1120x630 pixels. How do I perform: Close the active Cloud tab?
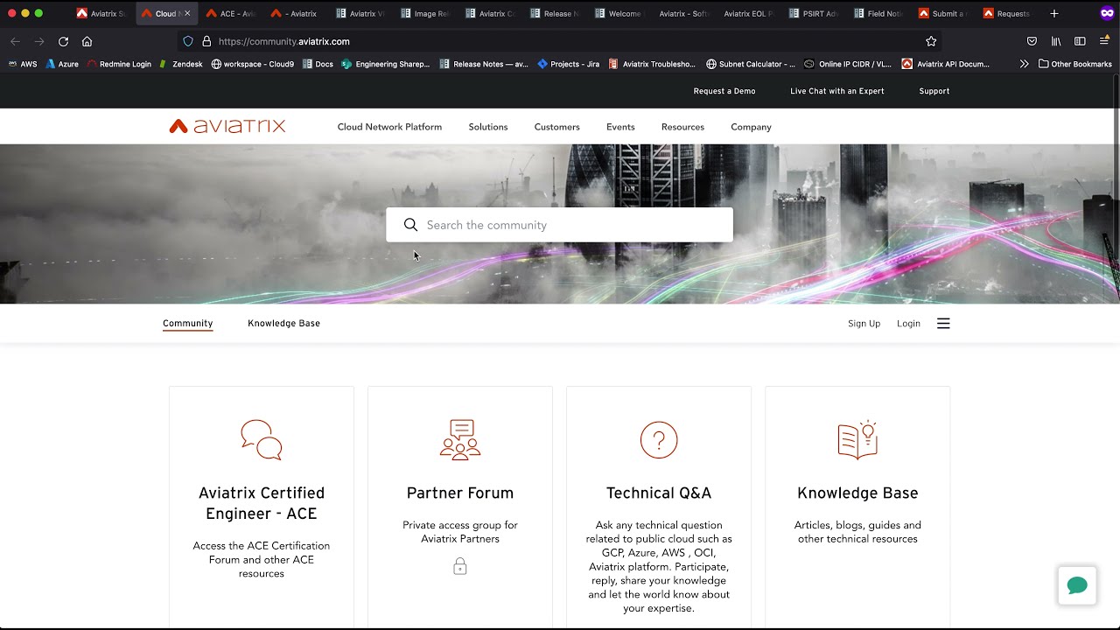[187, 13]
